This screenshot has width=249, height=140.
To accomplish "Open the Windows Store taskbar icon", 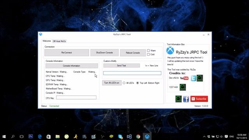I will (49, 136).
